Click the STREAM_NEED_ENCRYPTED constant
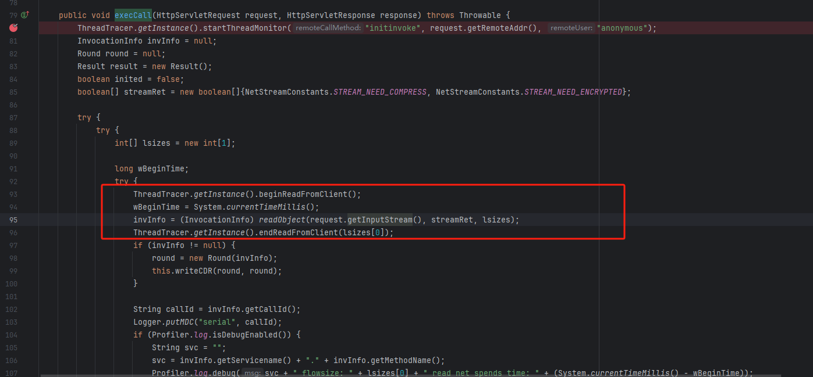 [573, 92]
